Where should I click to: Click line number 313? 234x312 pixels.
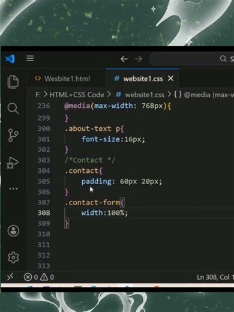point(44,266)
